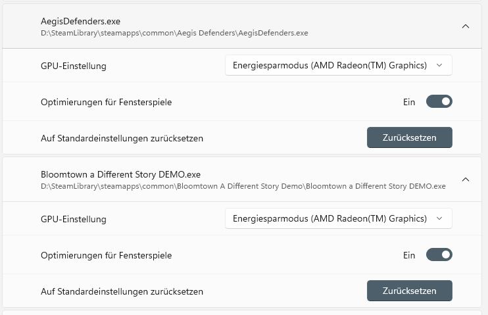Turn off Bloomtown's Optimierungen für Fensterspiele switch

tap(439, 254)
